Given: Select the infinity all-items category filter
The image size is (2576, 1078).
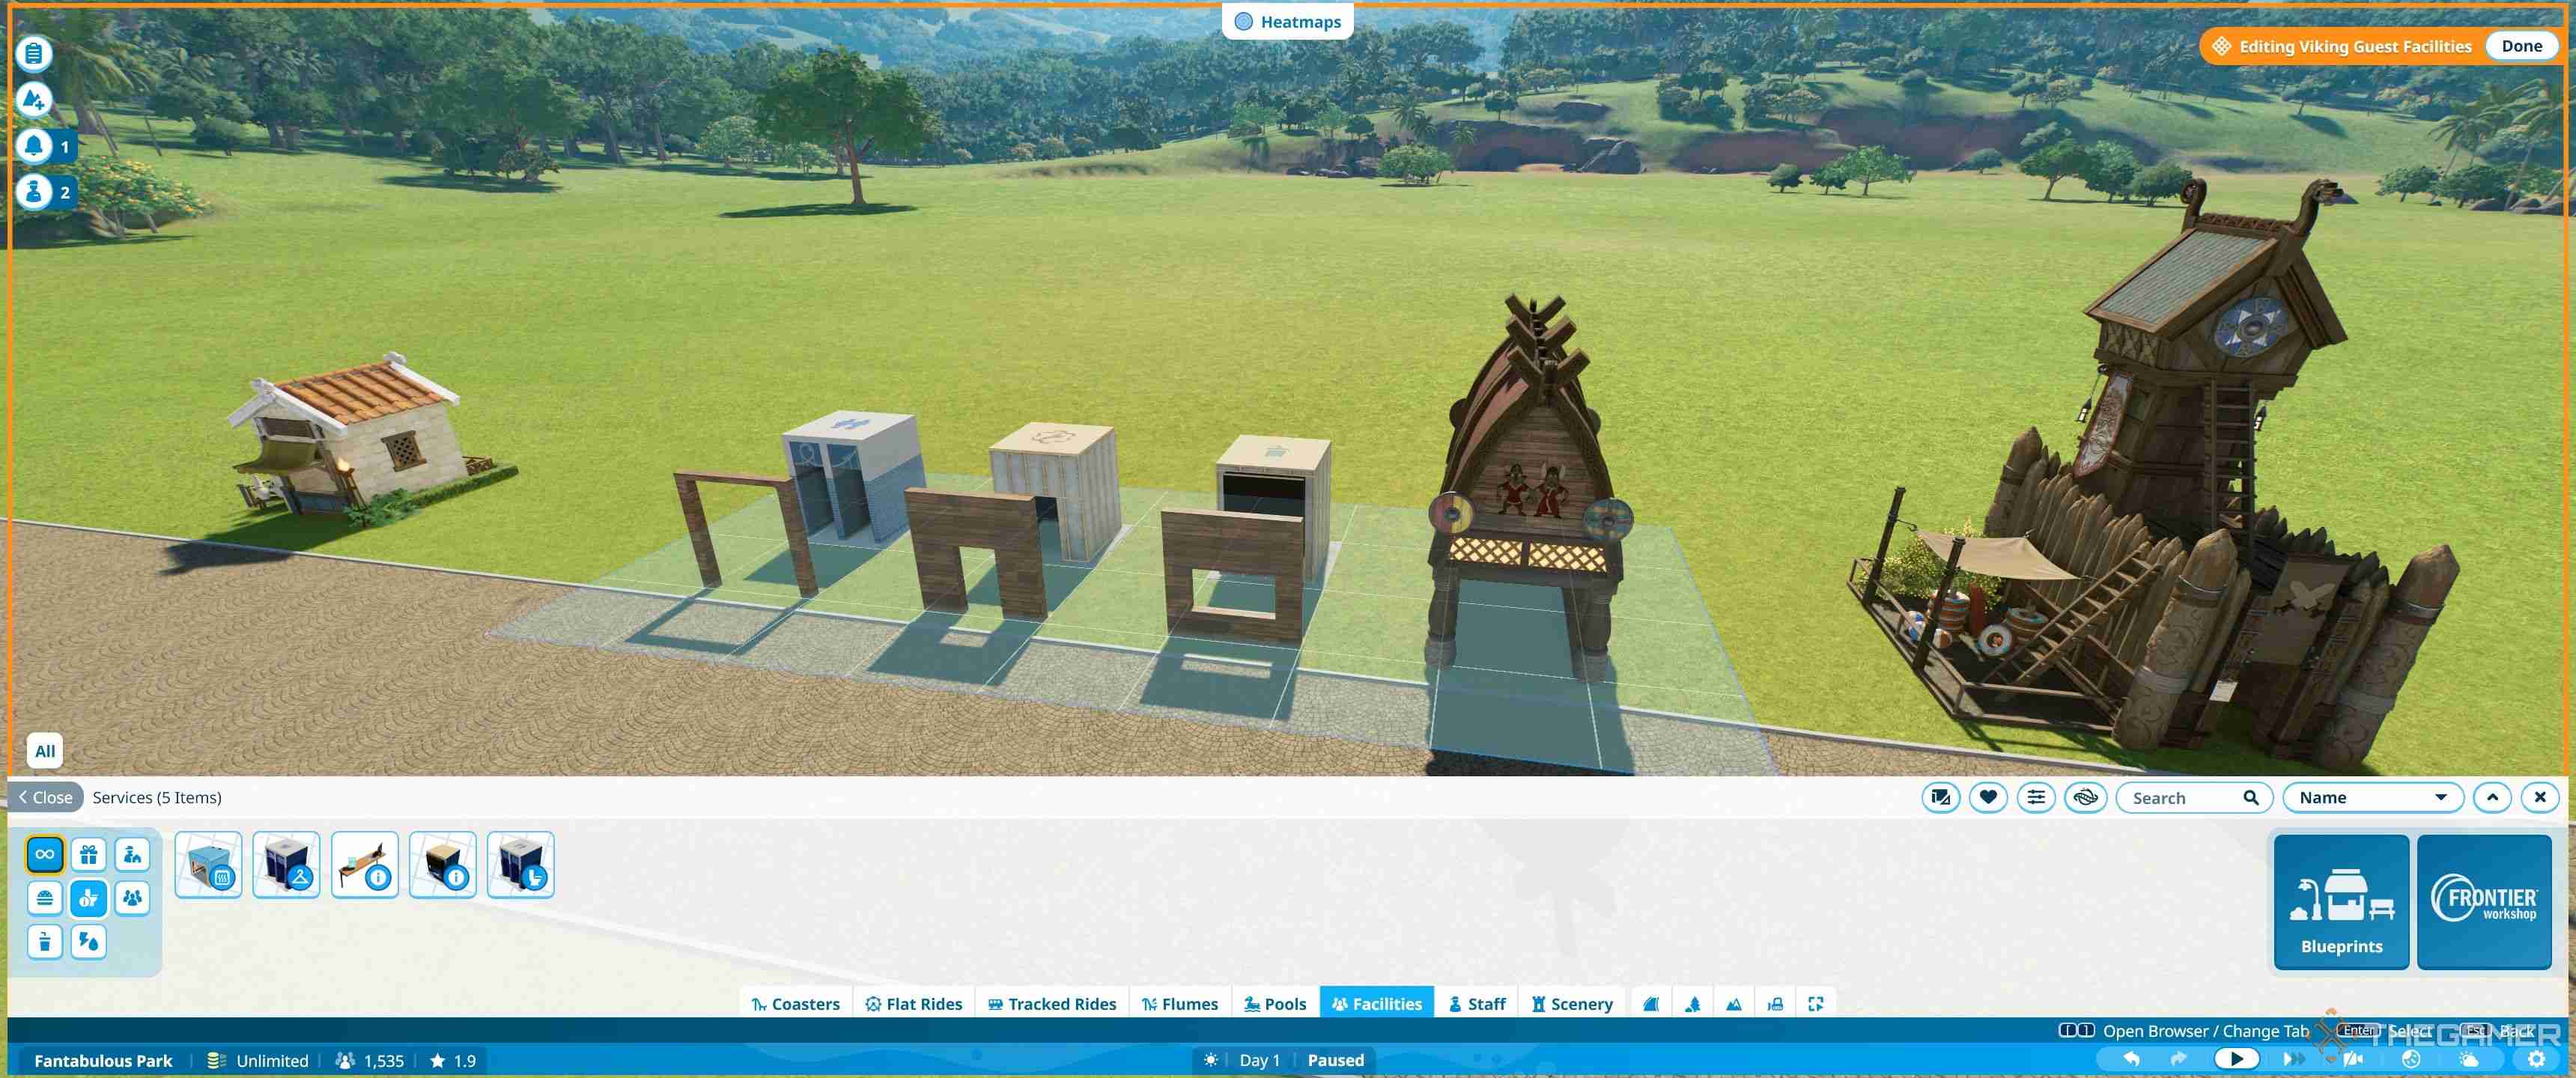Looking at the screenshot, I should pos(45,854).
